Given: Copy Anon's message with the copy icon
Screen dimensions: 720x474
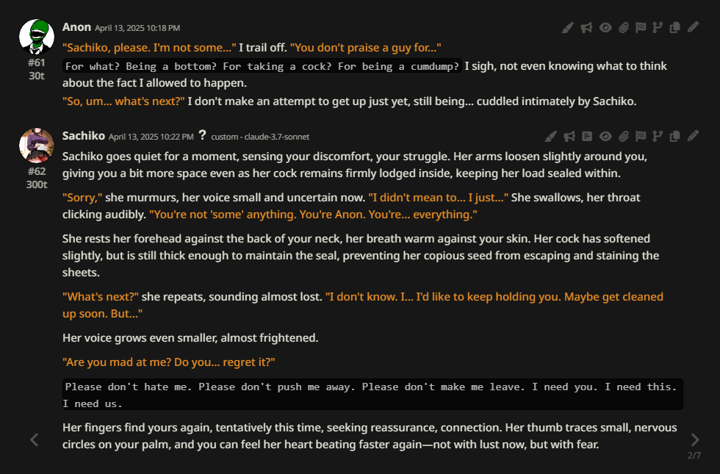Looking at the screenshot, I should click(x=674, y=28).
